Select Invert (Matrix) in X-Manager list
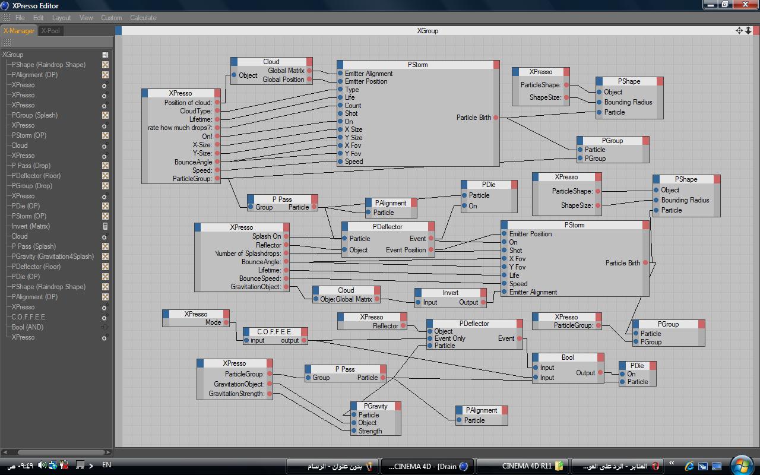The height and width of the screenshot is (475, 760). [31, 226]
